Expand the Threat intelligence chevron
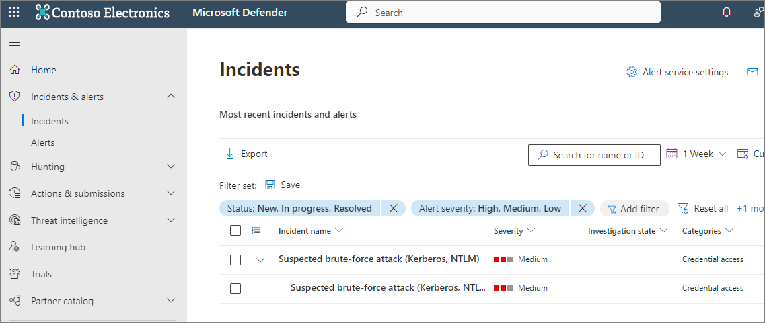The width and height of the screenshot is (765, 323). [x=171, y=220]
